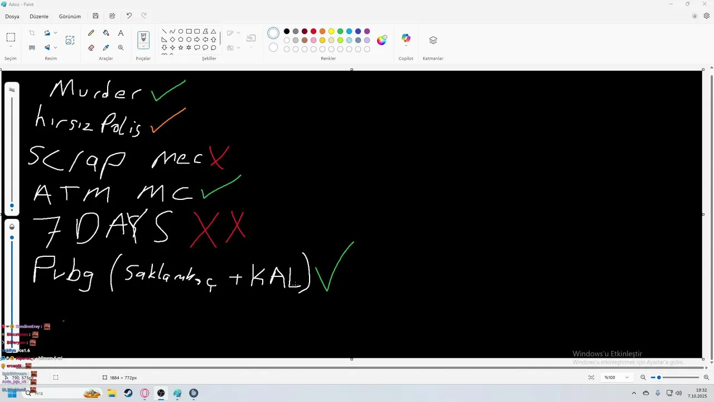Pick the Oval shape
Image resolution: width=714 pixels, height=402 pixels.
181,31
